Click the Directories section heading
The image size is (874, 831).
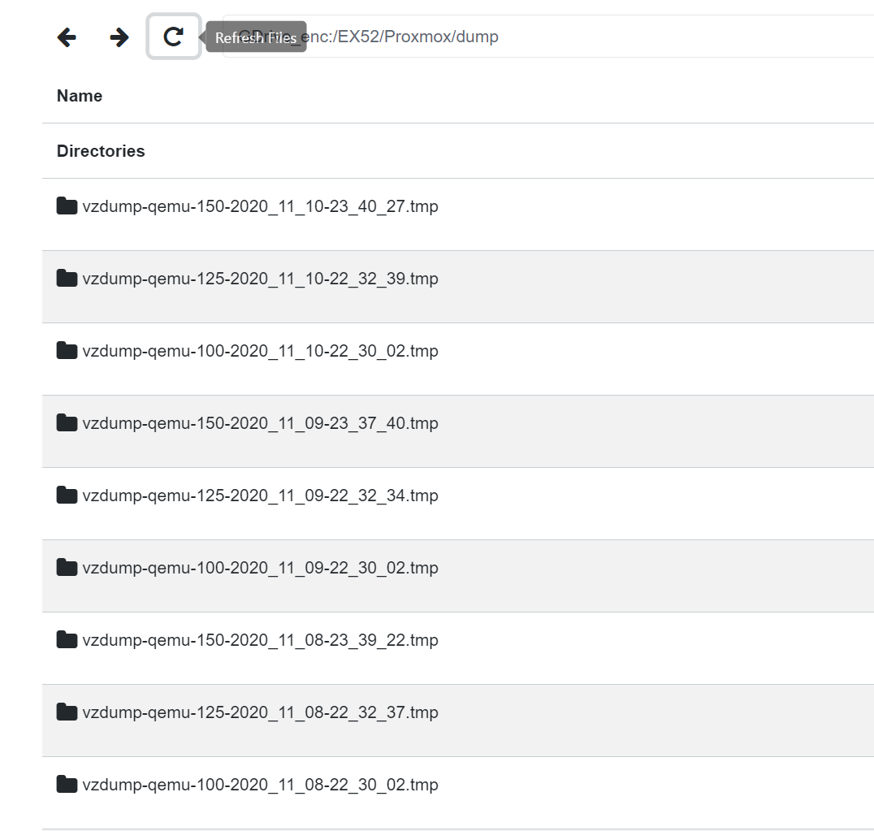101,151
